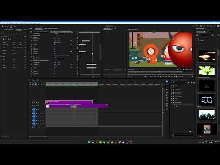Image resolution: width=220 pixels, height=165 pixels.
Task: Click Windows Start button on taskbar
Action: [x=89, y=142]
